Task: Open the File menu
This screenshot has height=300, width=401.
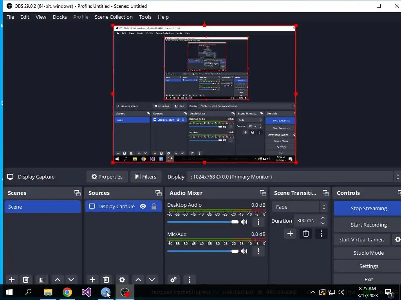Action: pyautogui.click(x=10, y=17)
